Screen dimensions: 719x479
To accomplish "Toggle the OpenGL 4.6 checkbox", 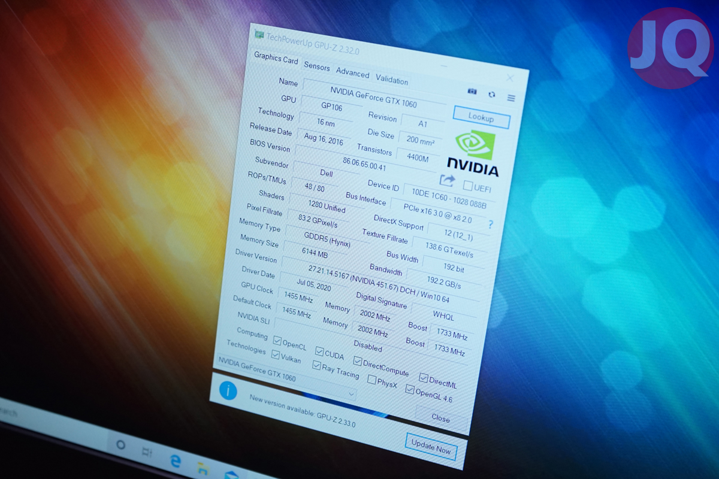I will 410,390.
